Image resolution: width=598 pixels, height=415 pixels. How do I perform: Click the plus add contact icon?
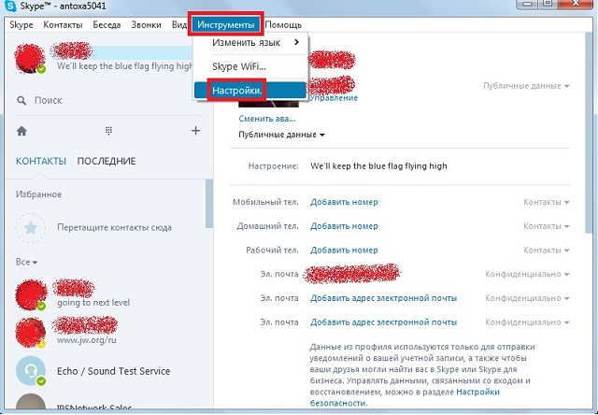(x=195, y=131)
